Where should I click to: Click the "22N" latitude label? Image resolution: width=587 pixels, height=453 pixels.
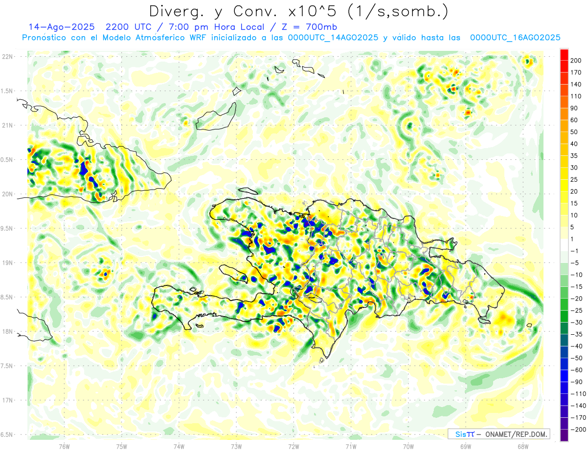coord(7,57)
